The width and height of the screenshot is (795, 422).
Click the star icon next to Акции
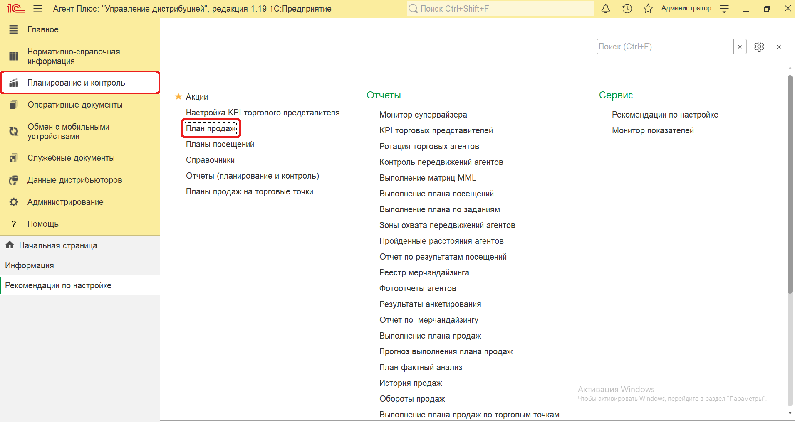point(178,97)
